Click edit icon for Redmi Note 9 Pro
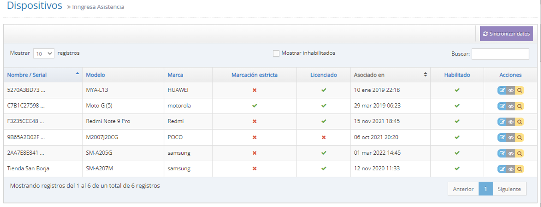 (x=502, y=122)
